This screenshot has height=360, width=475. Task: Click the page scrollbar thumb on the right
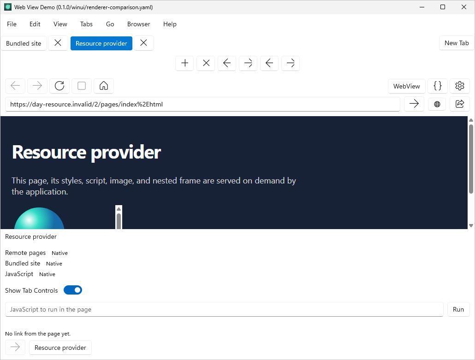coord(471,159)
